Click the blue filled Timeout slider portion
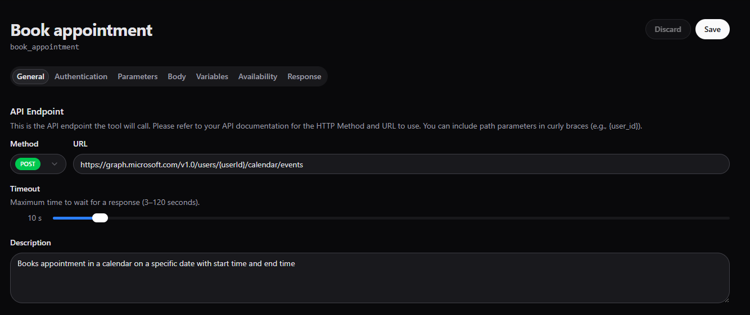This screenshot has width=750, height=315. 72,218
